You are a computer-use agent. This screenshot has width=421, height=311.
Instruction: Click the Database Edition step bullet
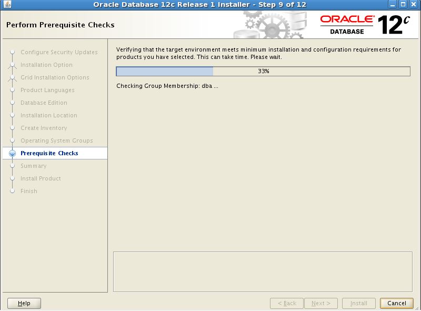tap(12, 103)
